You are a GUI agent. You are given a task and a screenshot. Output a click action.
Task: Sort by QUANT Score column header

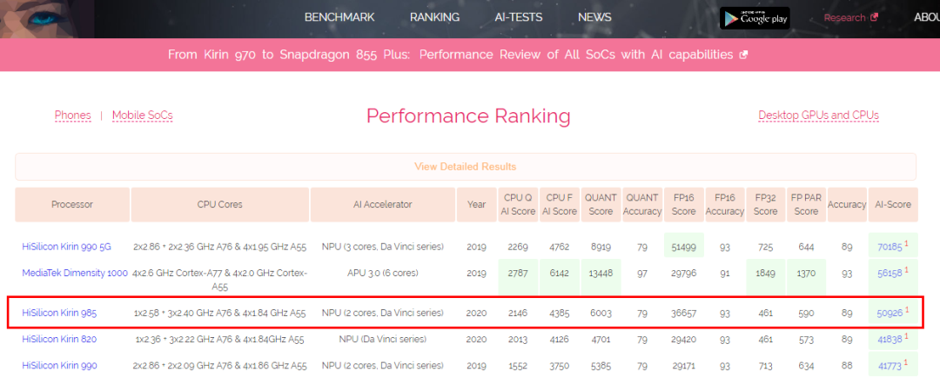click(601, 205)
